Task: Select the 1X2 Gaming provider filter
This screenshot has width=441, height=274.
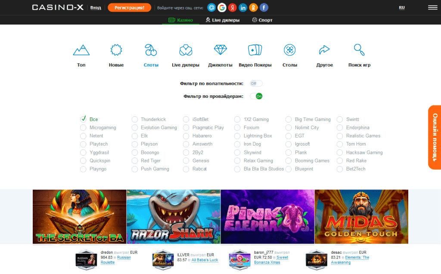Action: pyautogui.click(x=252, y=120)
